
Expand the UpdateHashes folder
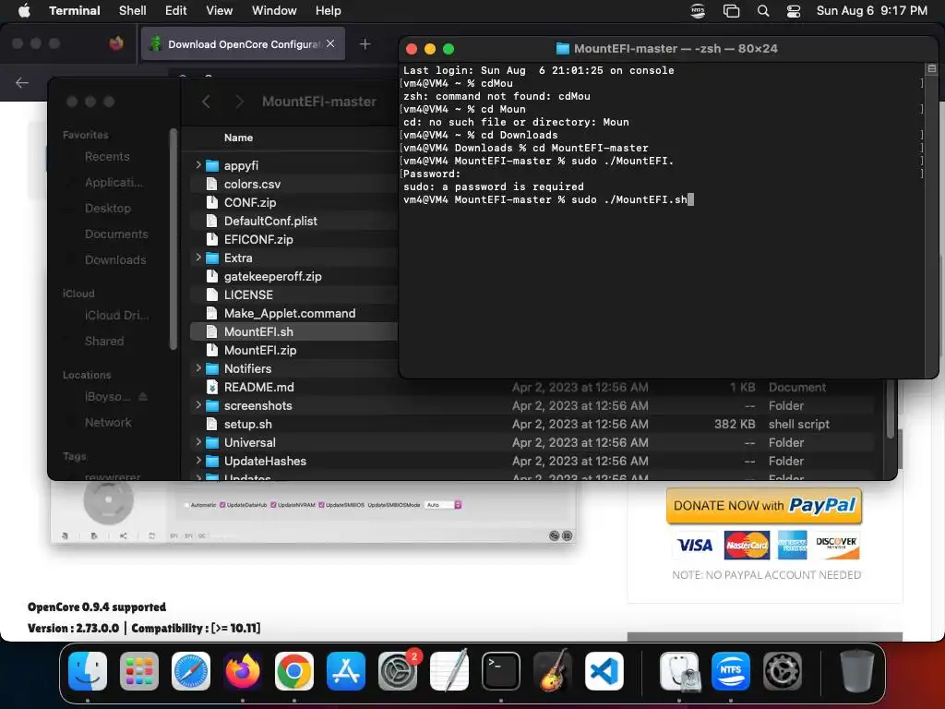(x=198, y=461)
